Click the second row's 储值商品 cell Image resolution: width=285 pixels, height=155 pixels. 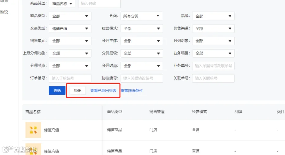pyautogui.click(x=115, y=151)
